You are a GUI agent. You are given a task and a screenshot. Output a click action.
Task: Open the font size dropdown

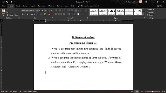[x=37, y=11]
